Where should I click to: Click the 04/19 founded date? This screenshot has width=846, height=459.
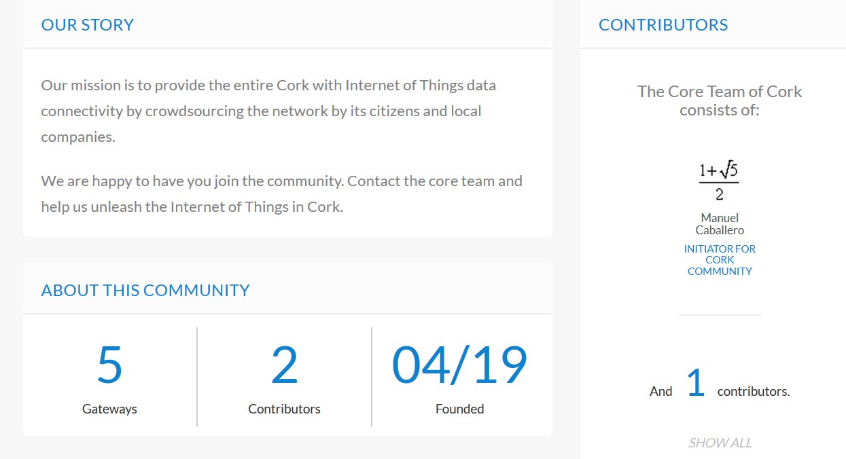tap(459, 365)
